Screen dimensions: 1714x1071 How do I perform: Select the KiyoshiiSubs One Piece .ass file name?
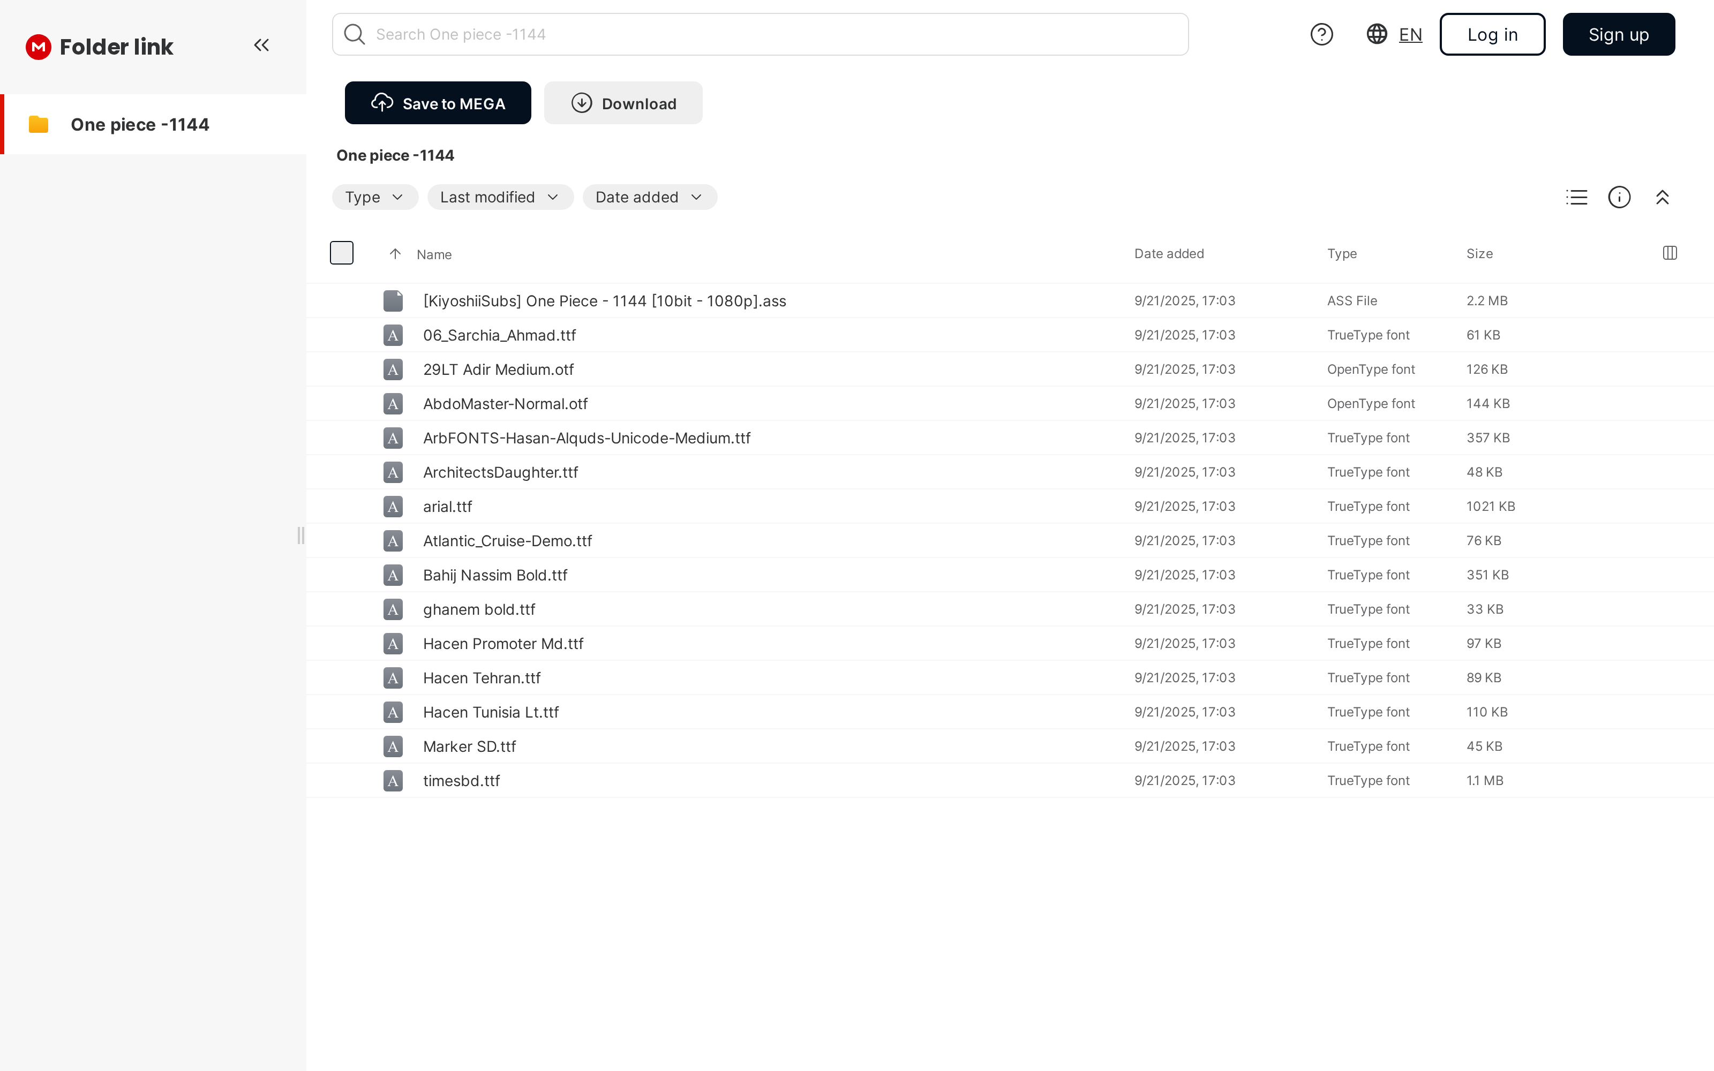(x=604, y=301)
